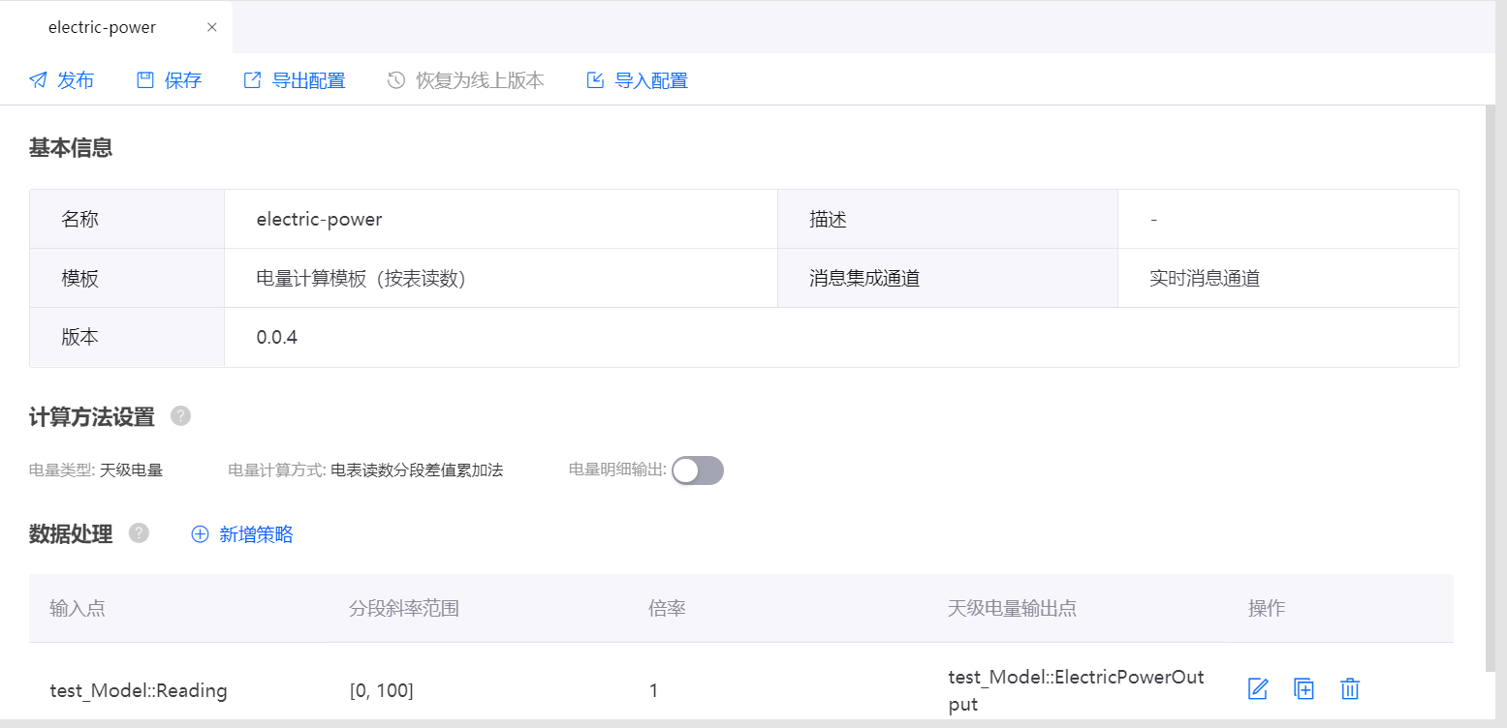Click the import configuration icon
Screen dimensions: 1507x728
click(x=595, y=80)
